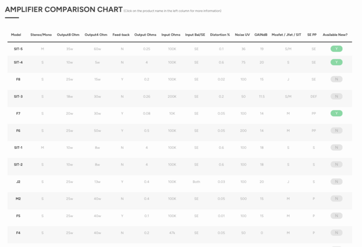Open the M2 product link

[x=18, y=199]
